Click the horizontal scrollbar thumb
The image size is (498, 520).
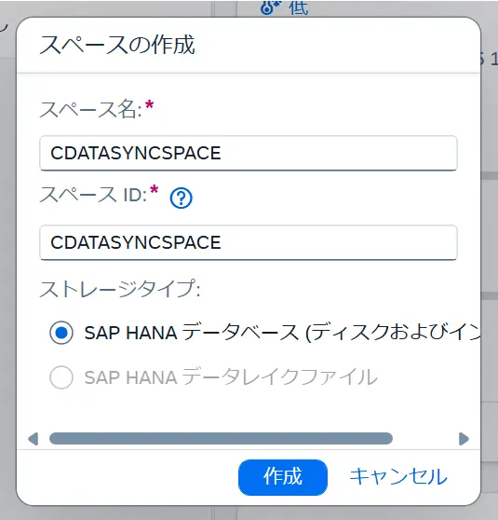point(221,438)
